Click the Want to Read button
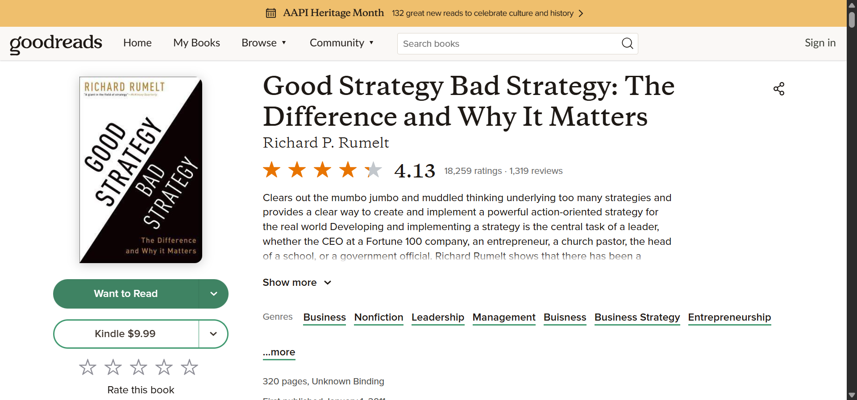 (126, 294)
